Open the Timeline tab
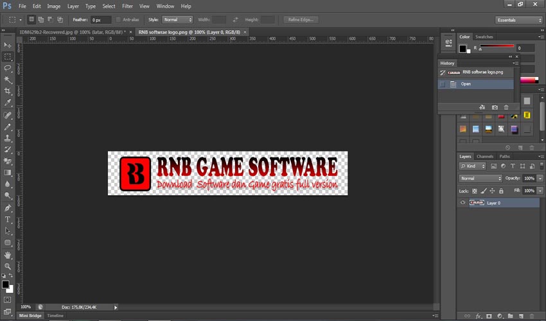The height and width of the screenshot is (321, 546). [55, 316]
